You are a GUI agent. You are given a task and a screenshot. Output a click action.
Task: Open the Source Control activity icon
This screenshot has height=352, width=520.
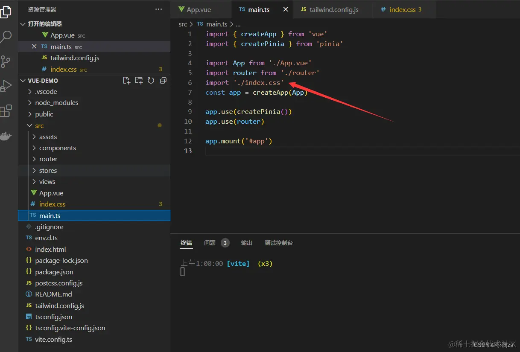[x=5, y=61]
